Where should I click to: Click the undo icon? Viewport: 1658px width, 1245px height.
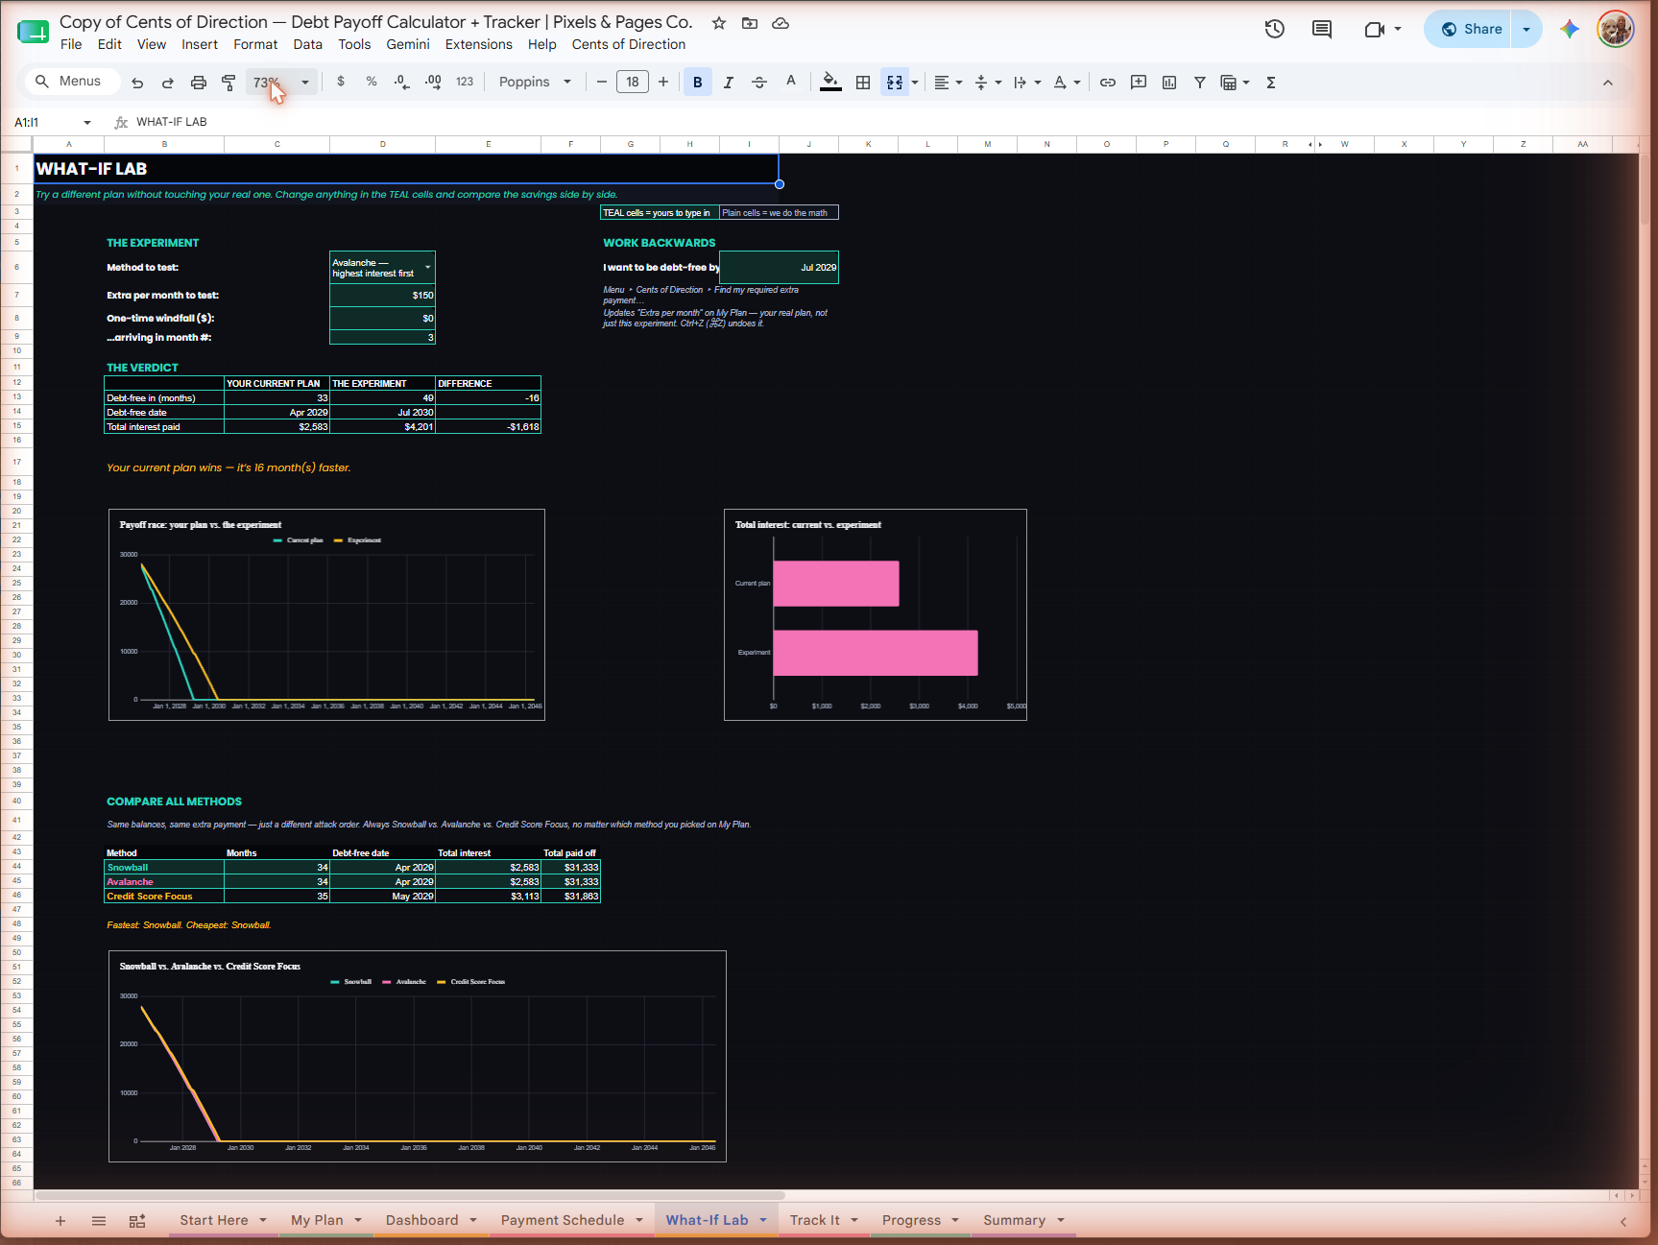(x=137, y=83)
